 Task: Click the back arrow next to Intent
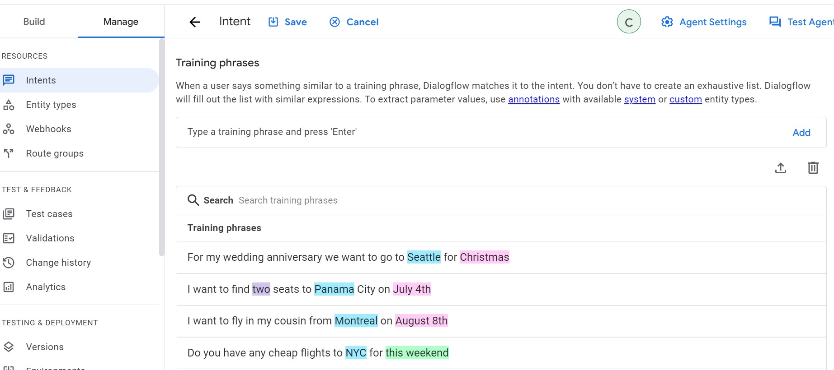(195, 22)
